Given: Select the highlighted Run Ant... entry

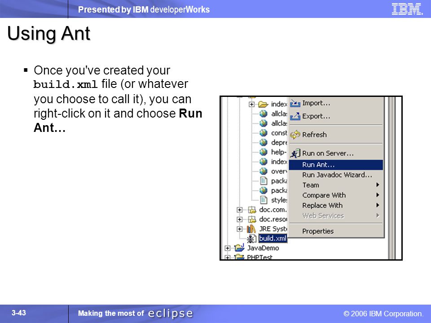Looking at the screenshot, I should click(x=336, y=165).
